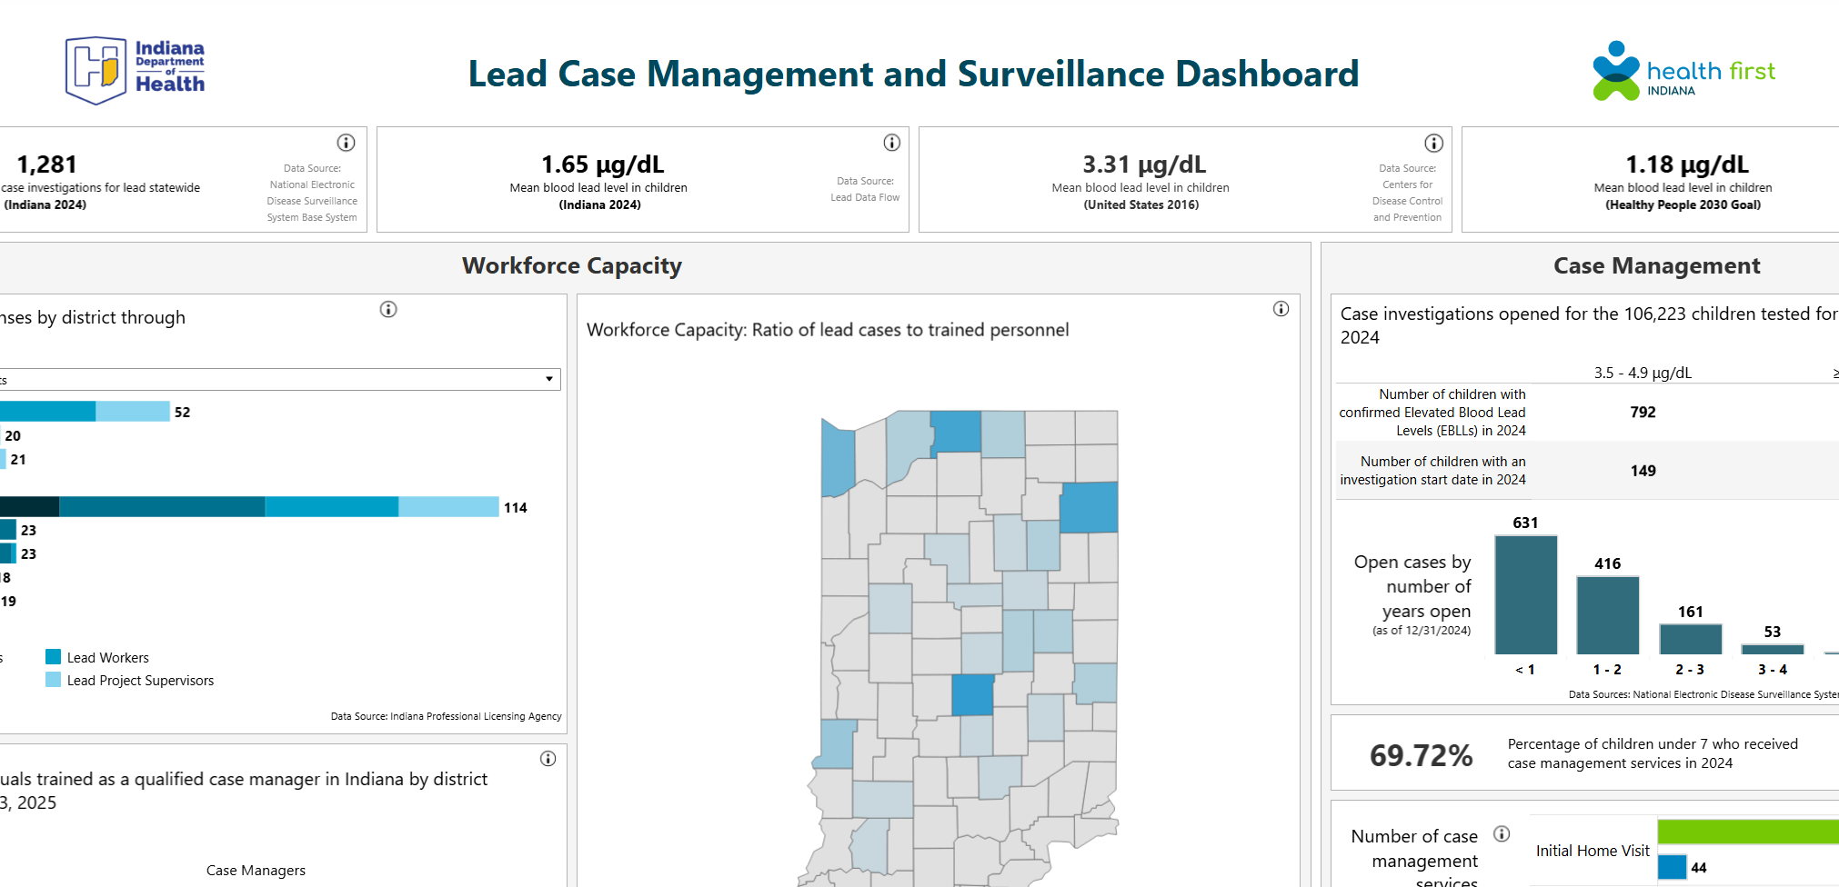
Task: Click the 69.72% case management percentage figure
Action: pyautogui.click(x=1421, y=753)
